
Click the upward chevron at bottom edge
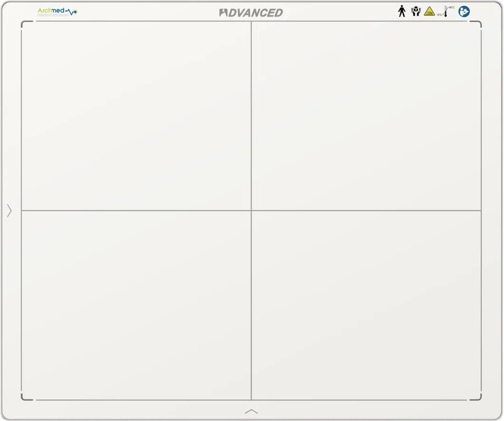tap(251, 411)
